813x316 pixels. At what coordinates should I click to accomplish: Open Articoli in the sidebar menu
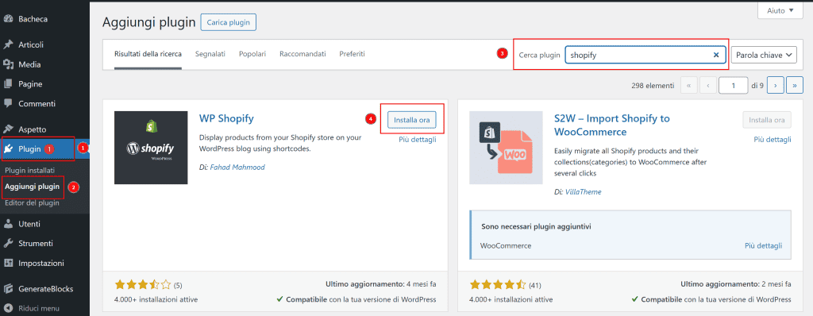coord(31,44)
